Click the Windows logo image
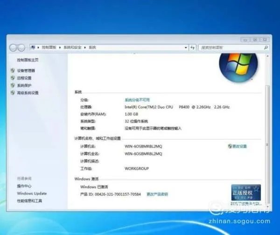Image resolution: width=280 pixels, height=235 pixels. coord(238,68)
